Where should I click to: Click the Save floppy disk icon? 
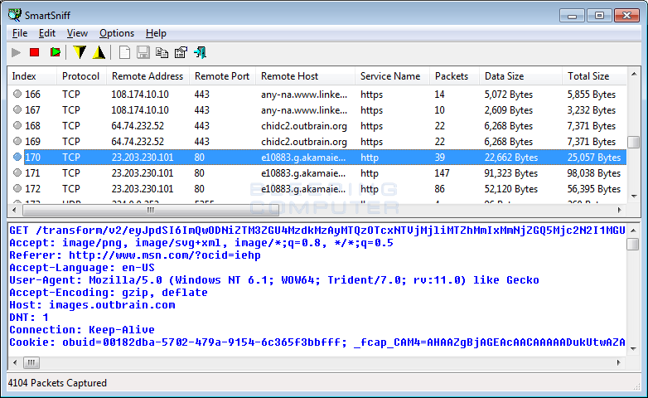pyautogui.click(x=143, y=52)
